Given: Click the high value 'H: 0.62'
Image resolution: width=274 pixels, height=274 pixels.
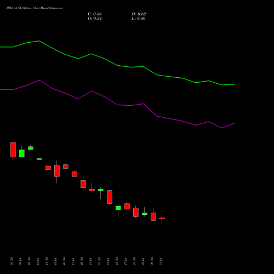Looking at the screenshot, I should click(139, 14).
